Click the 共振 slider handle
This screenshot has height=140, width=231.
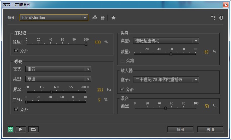(x=26, y=101)
